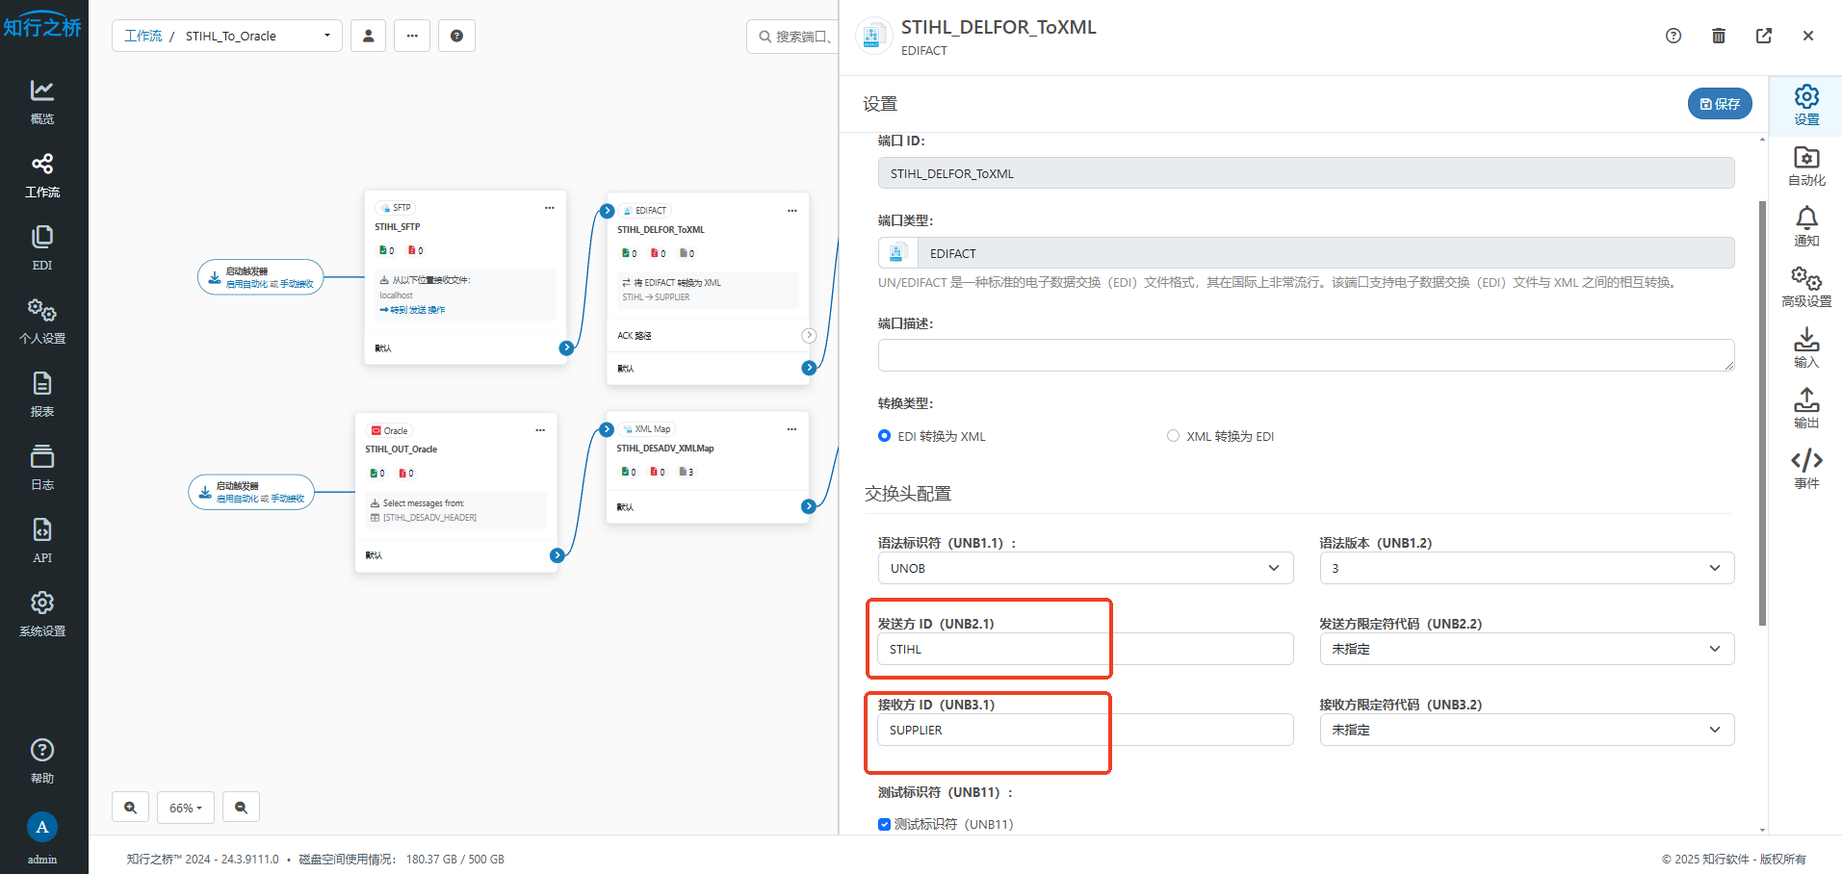Open port in new window icon
Viewport: 1842px width, 874px height.
[1763, 36]
